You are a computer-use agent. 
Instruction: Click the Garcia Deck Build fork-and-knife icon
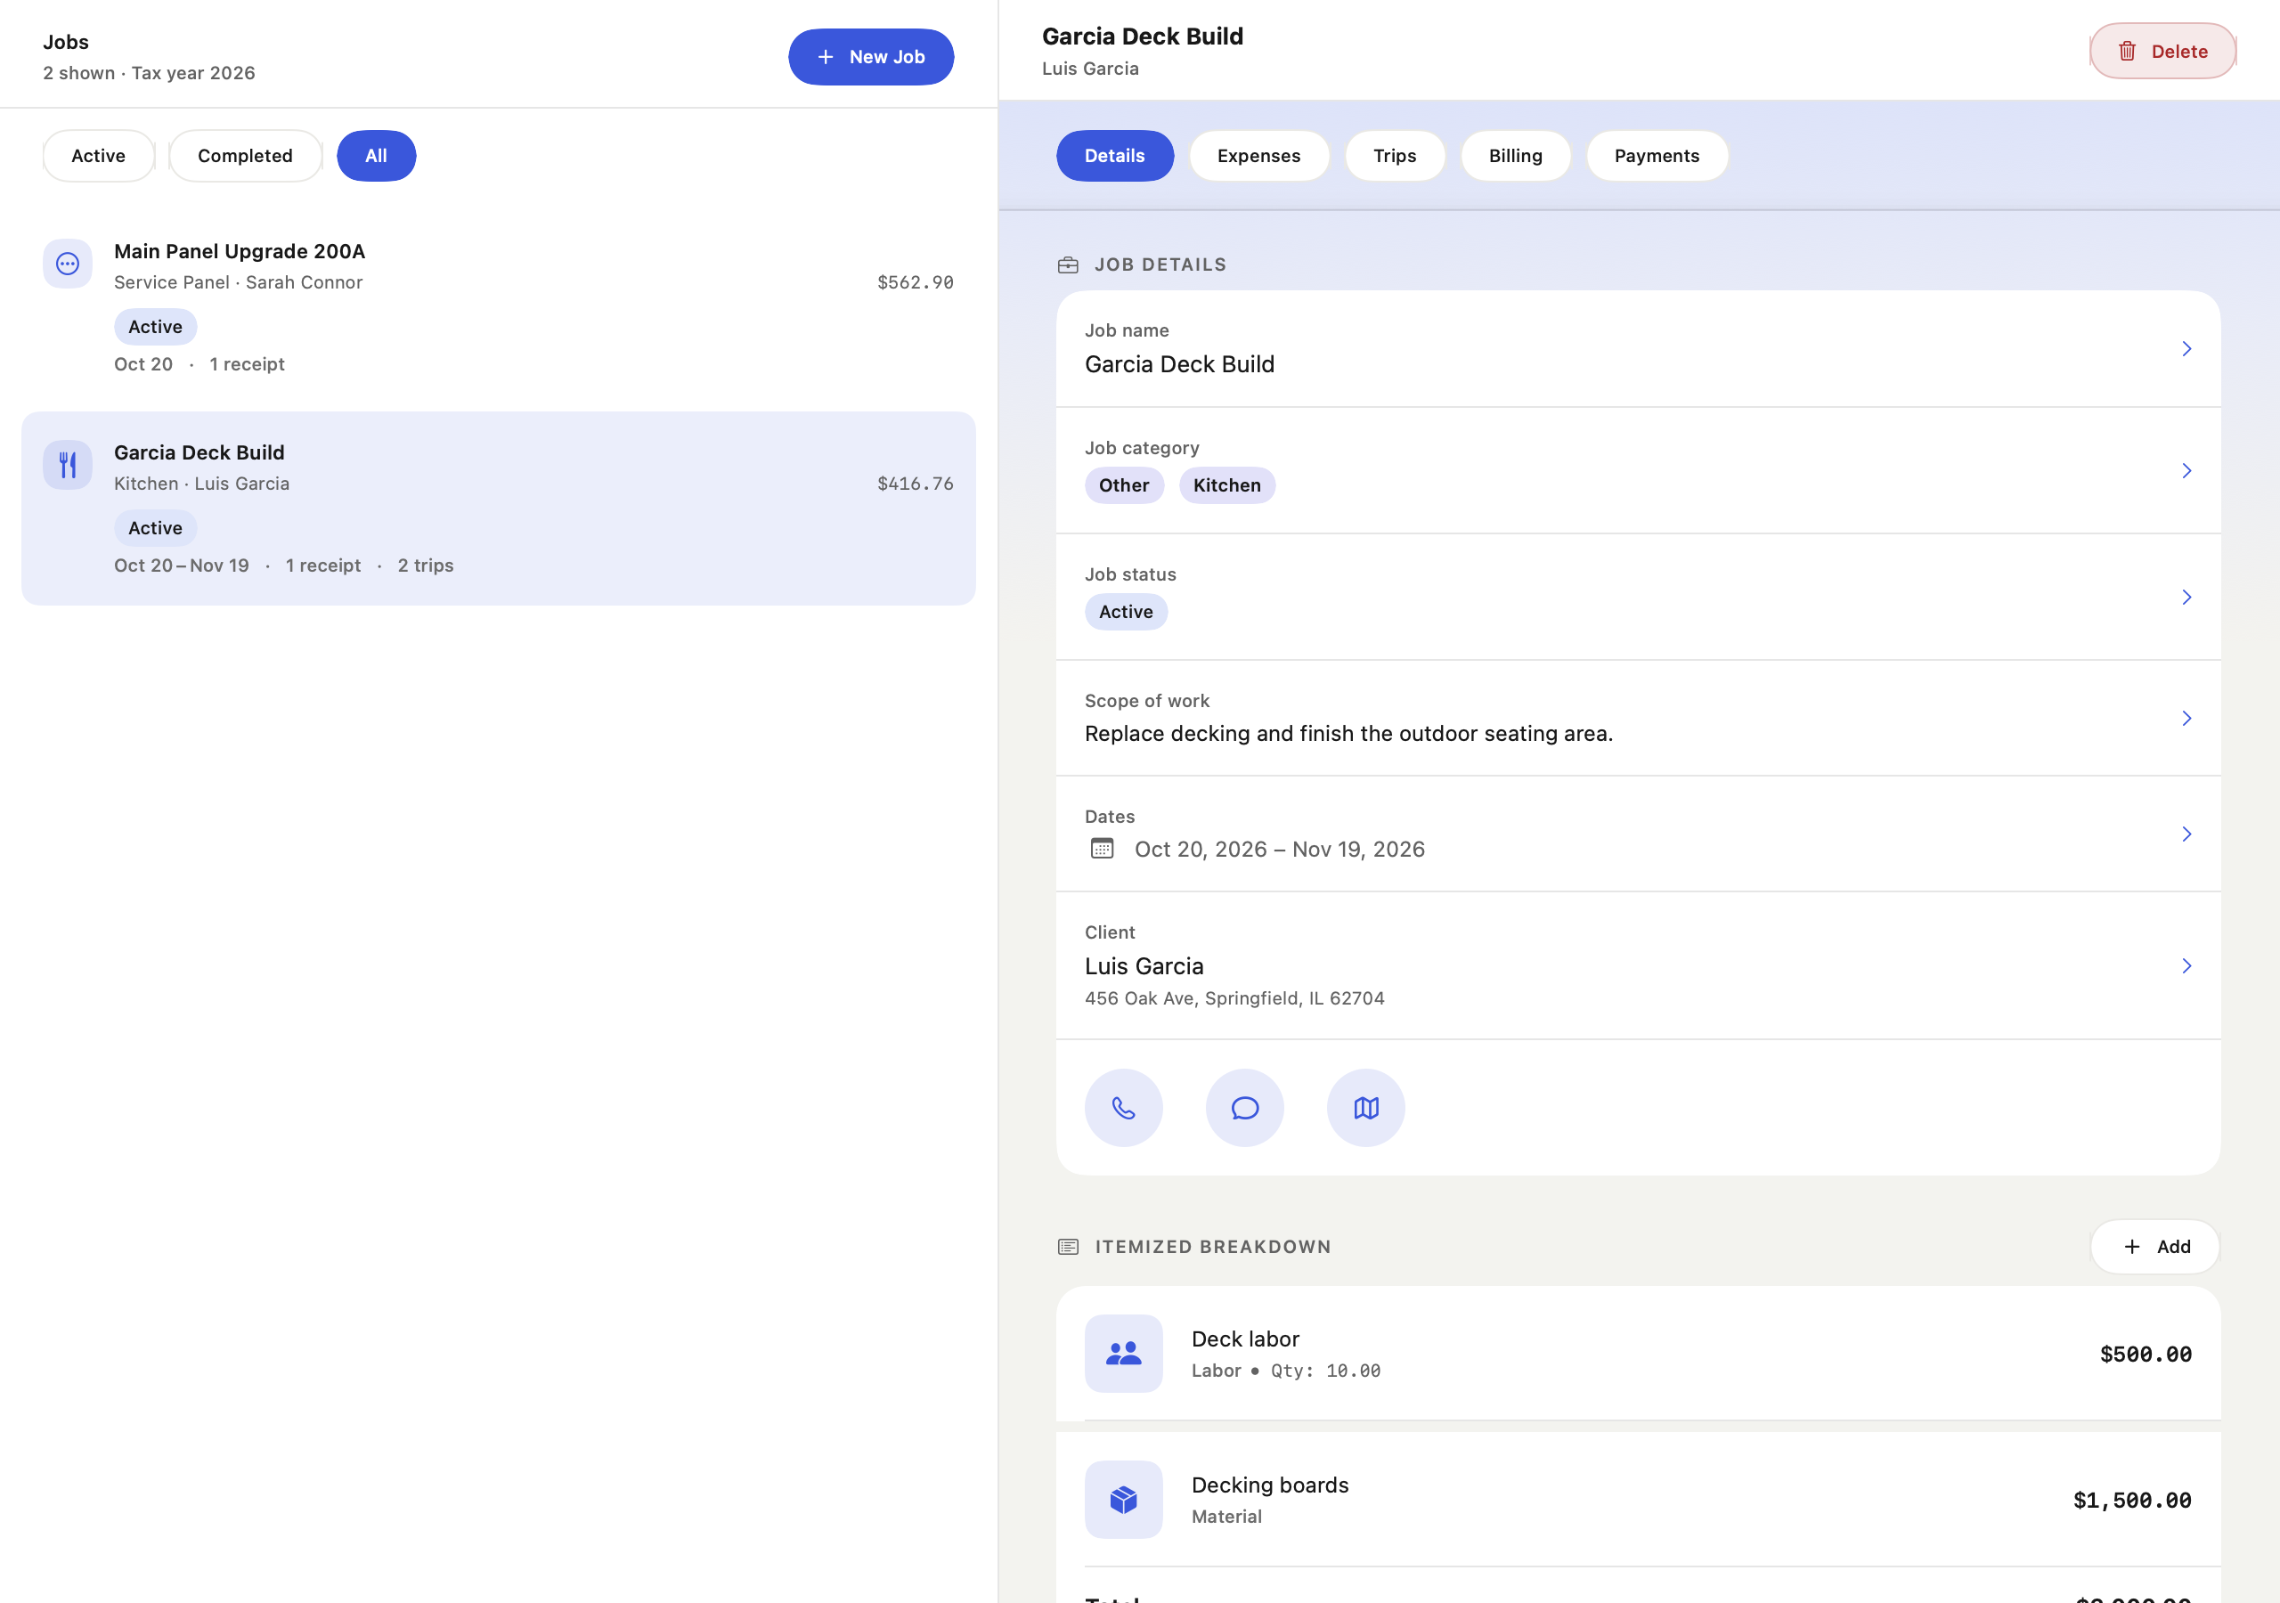[x=68, y=465]
